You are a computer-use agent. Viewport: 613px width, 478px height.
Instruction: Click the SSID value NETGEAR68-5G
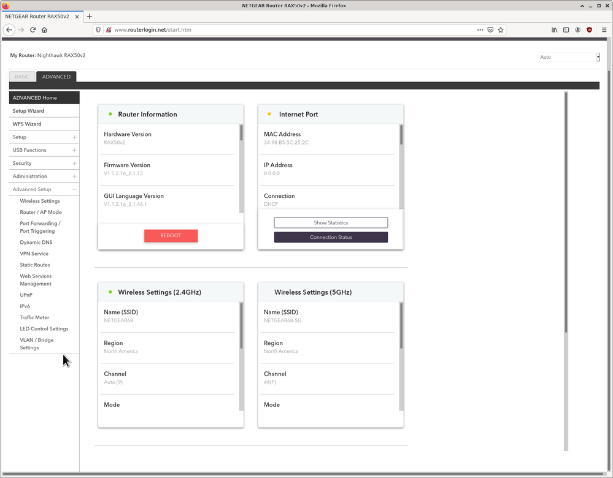coord(283,321)
